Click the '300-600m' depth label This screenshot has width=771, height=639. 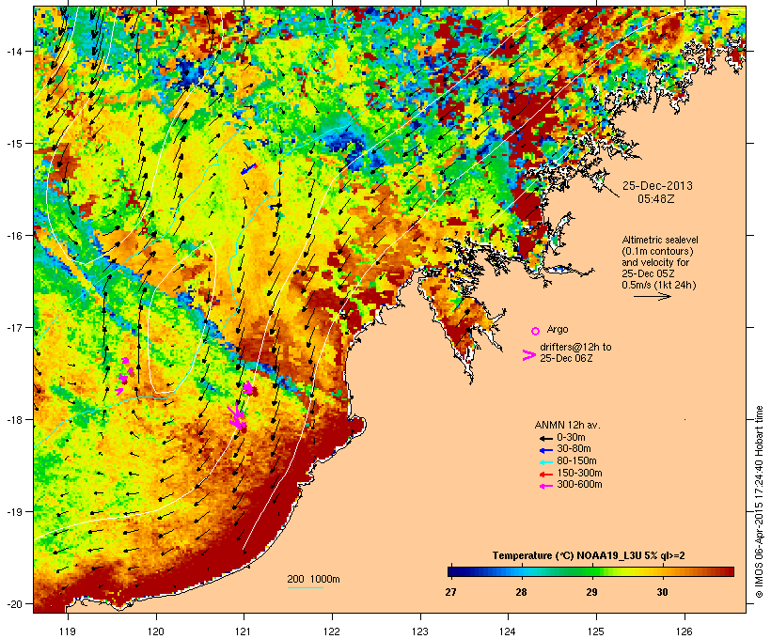(579, 485)
